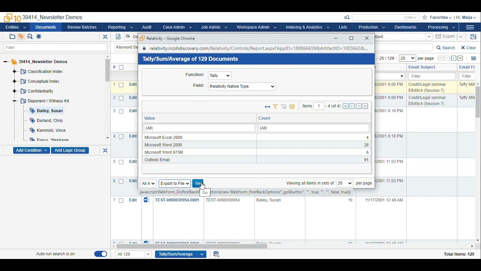481x271 pixels.
Task: Open the Export to File dropdown
Action: click(175, 184)
